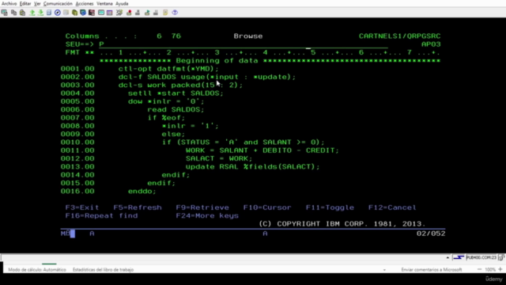Click the 'dcl-f SALDOS usage' source line
This screenshot has width=506, height=285.
[207, 77]
